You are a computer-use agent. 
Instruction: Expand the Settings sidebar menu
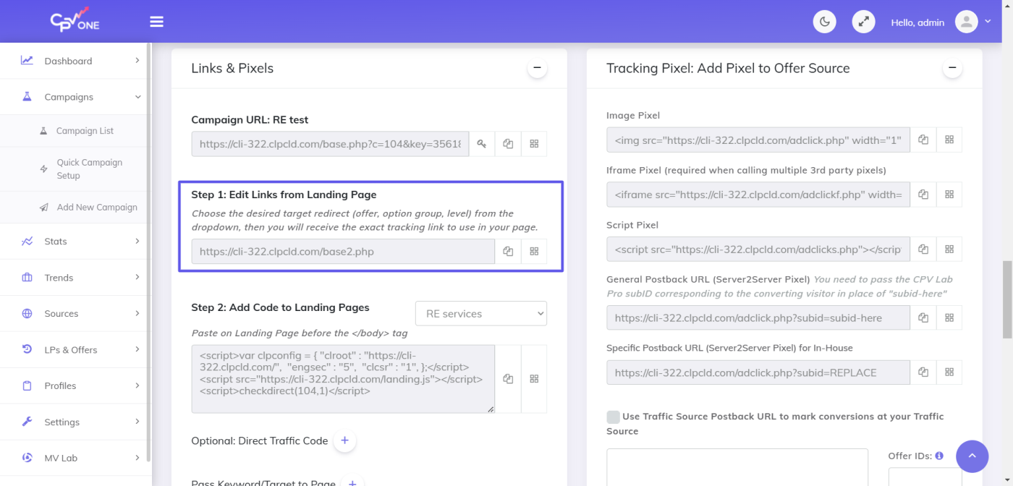[73, 422]
